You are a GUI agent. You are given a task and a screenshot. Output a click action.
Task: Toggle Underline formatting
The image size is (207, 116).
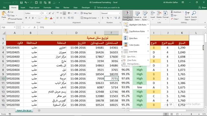(x=33, y=18)
